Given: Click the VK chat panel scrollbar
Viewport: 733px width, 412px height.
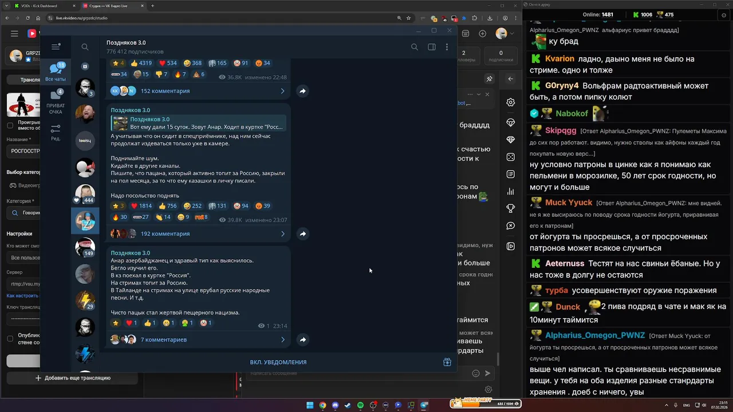Looking at the screenshot, I should pyautogui.click(x=497, y=359).
